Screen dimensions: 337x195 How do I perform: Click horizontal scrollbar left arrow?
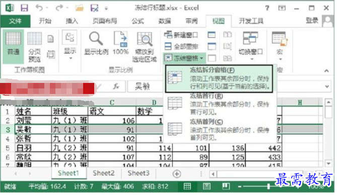pos(213,174)
